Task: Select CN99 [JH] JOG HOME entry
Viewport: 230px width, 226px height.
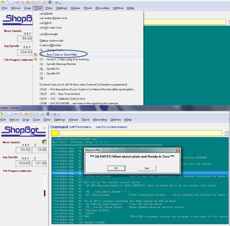Action: pos(79,103)
